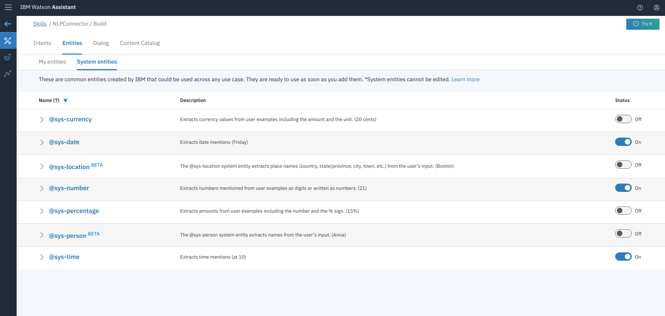Open the user account profile icon
The image size is (665, 316).
[x=657, y=8]
